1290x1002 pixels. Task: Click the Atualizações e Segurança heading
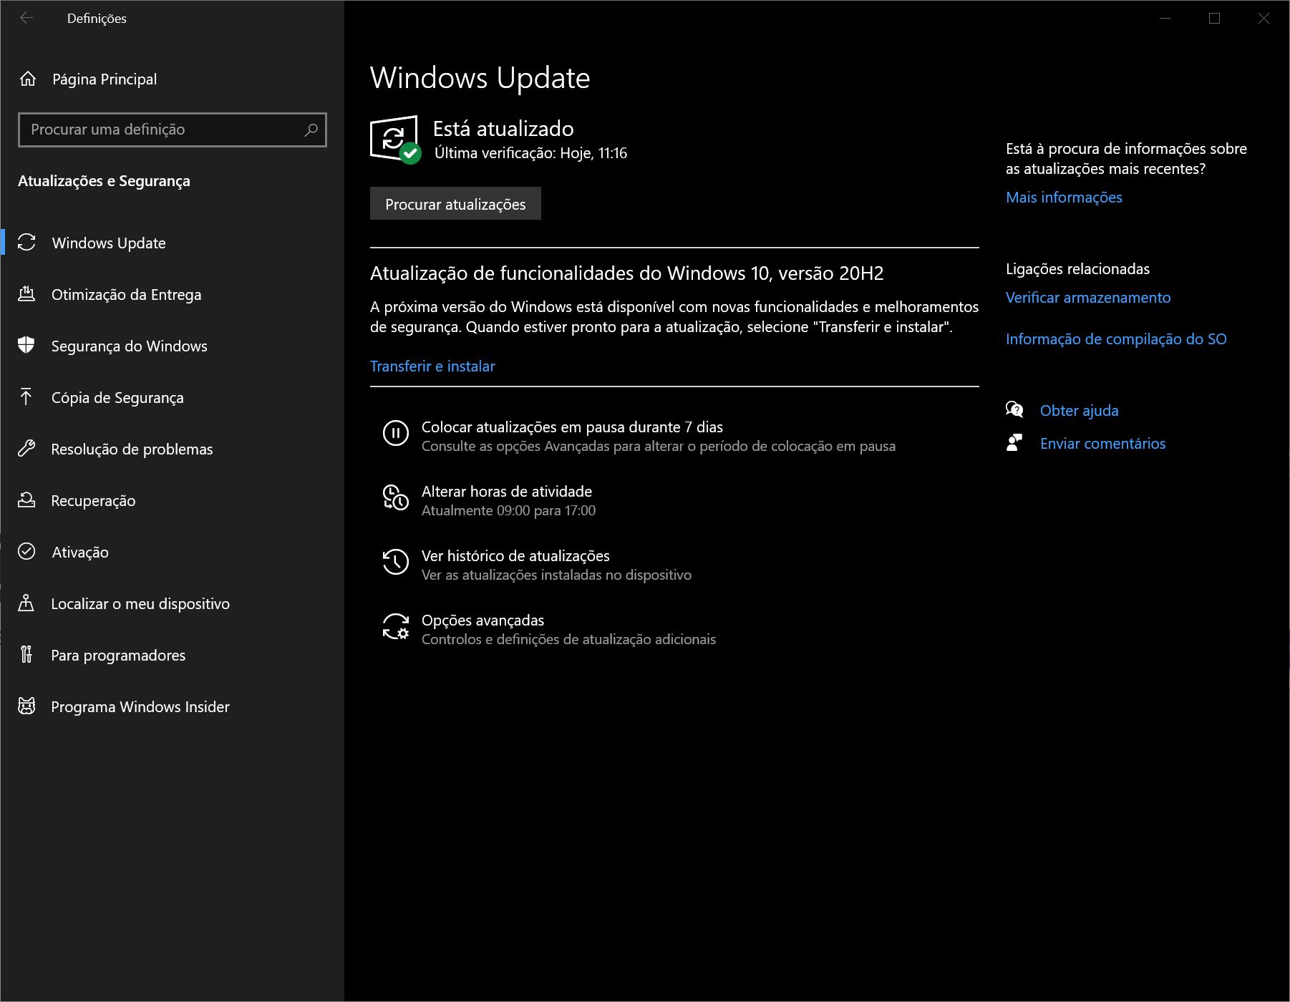[104, 181]
